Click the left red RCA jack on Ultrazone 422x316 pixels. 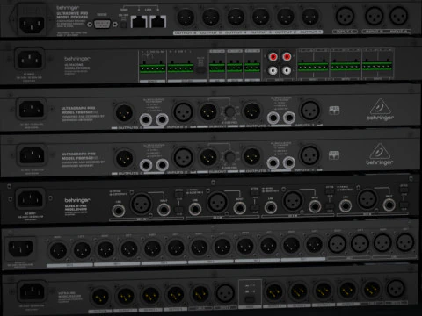click(x=273, y=56)
